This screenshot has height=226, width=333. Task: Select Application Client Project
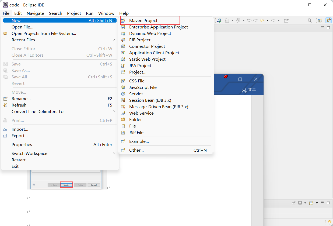[166, 53]
